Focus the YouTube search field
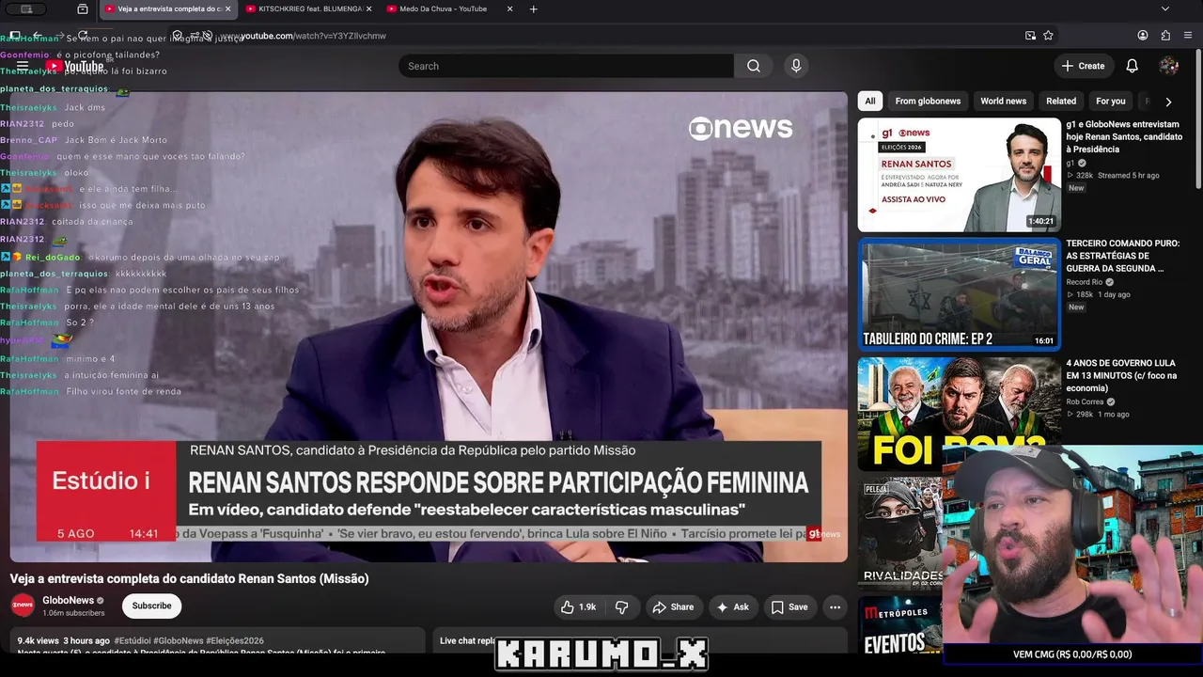 (566, 66)
